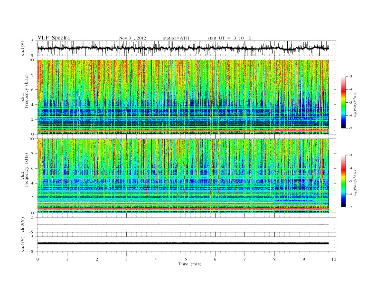This screenshot has width=376, height=291.
Task: Click time-axis tick label "10"
Action: pos(334,259)
